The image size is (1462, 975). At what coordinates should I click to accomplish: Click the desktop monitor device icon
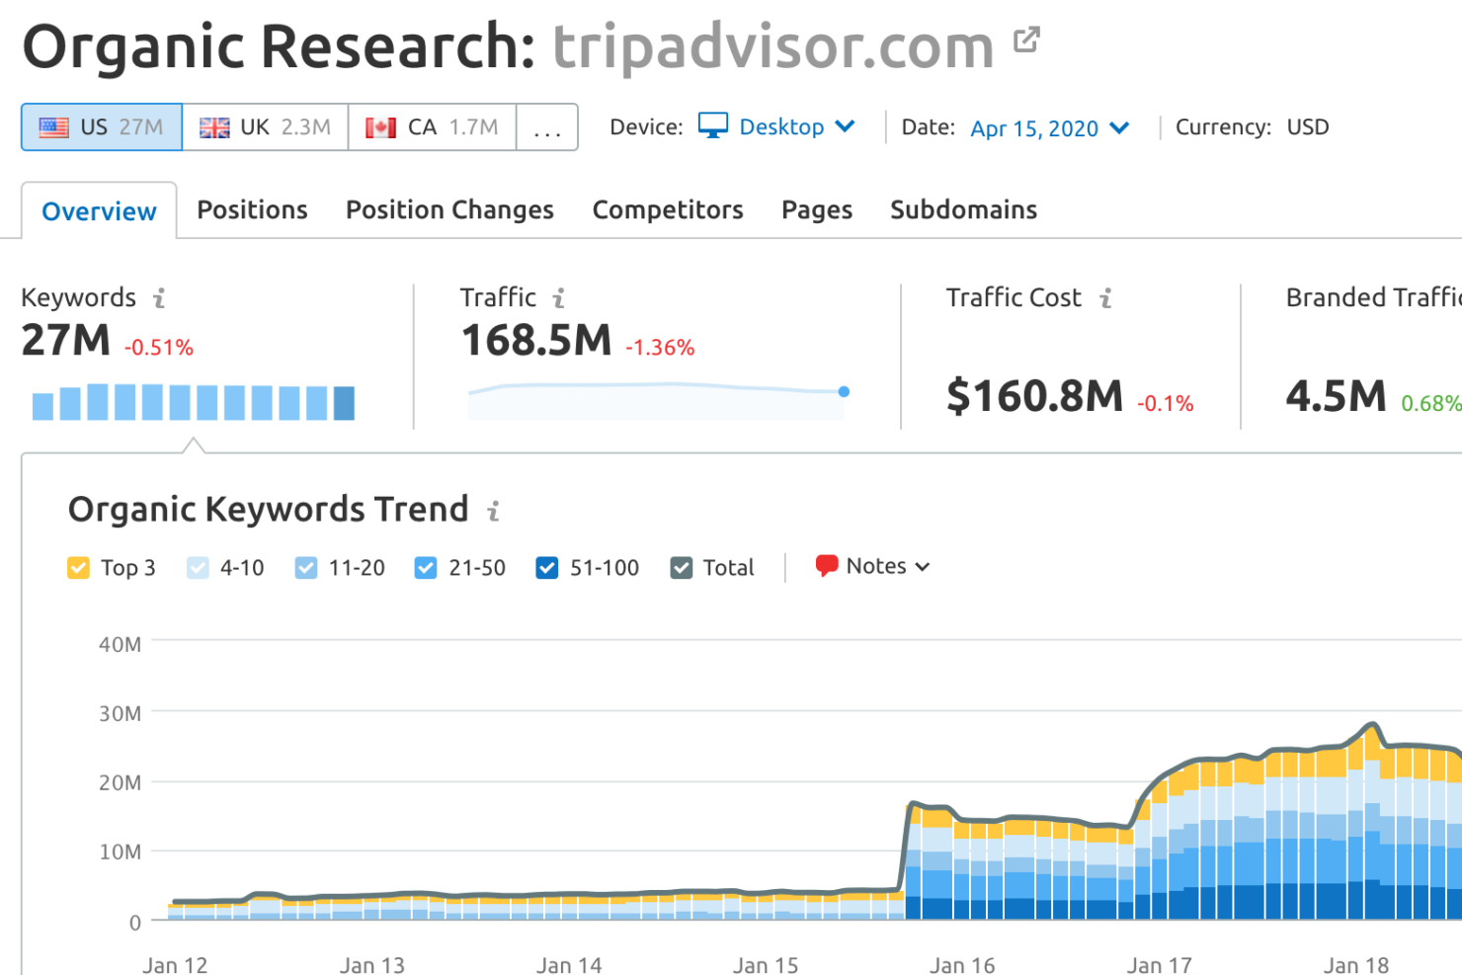[712, 126]
